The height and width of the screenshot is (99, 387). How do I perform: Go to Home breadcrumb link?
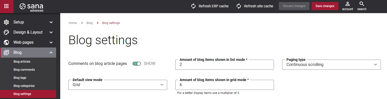pyautogui.click(x=73, y=23)
